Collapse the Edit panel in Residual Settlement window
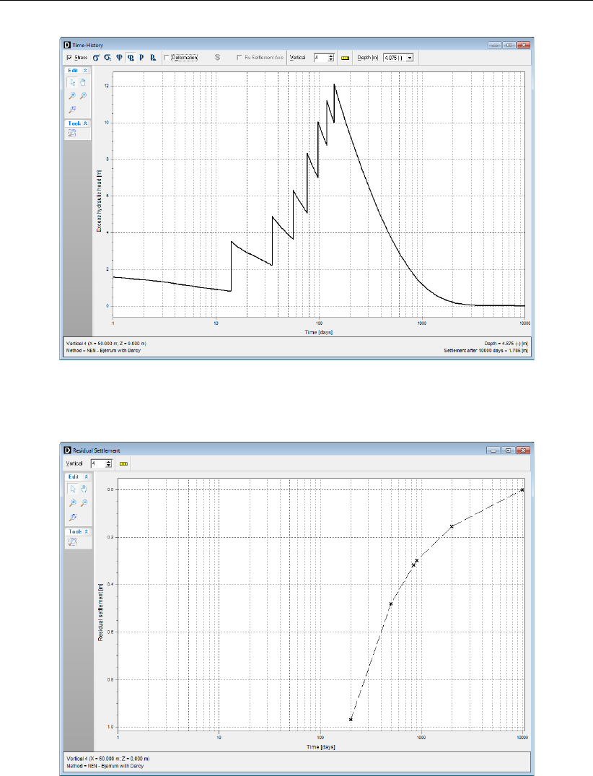This screenshot has height=776, width=593. pyautogui.click(x=86, y=476)
